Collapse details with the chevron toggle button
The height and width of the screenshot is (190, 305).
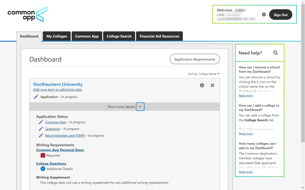pos(140,107)
